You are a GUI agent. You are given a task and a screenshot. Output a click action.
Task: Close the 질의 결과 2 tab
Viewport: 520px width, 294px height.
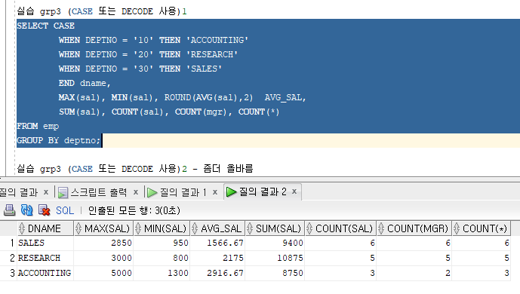[294, 191]
